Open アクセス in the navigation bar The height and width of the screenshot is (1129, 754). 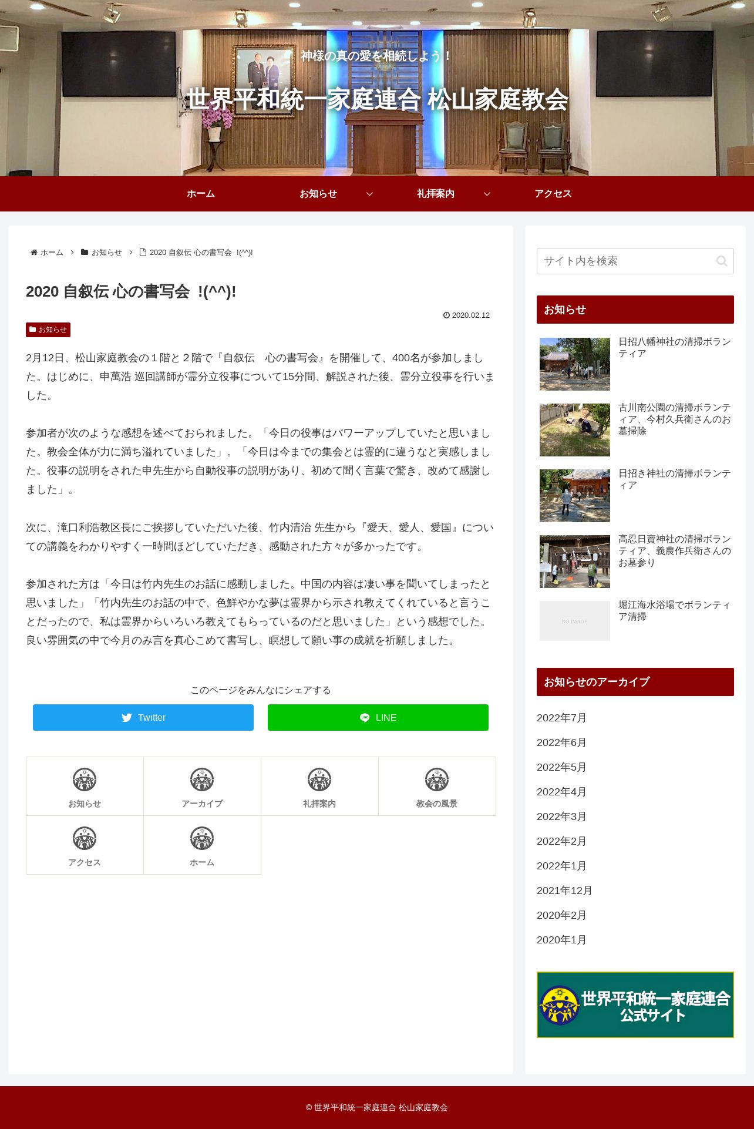point(553,194)
